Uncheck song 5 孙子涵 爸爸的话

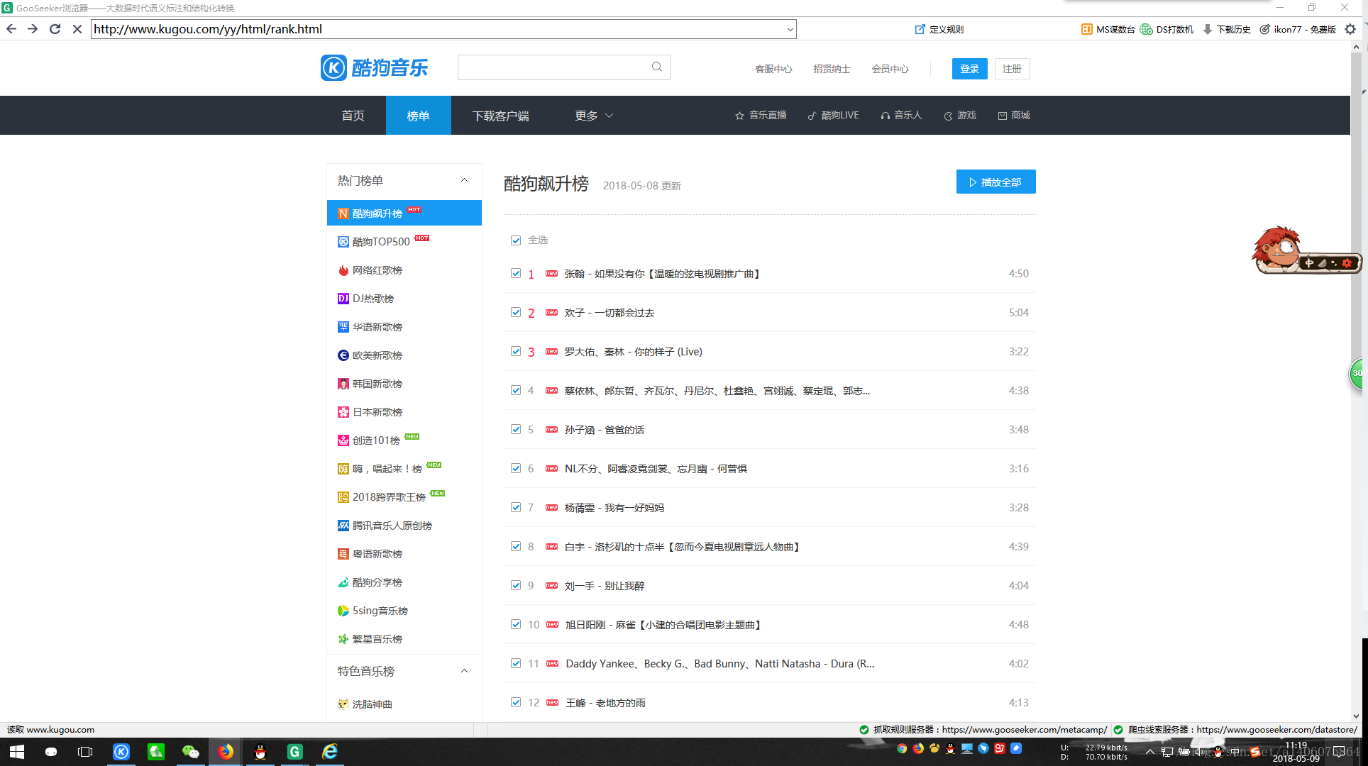click(x=516, y=429)
